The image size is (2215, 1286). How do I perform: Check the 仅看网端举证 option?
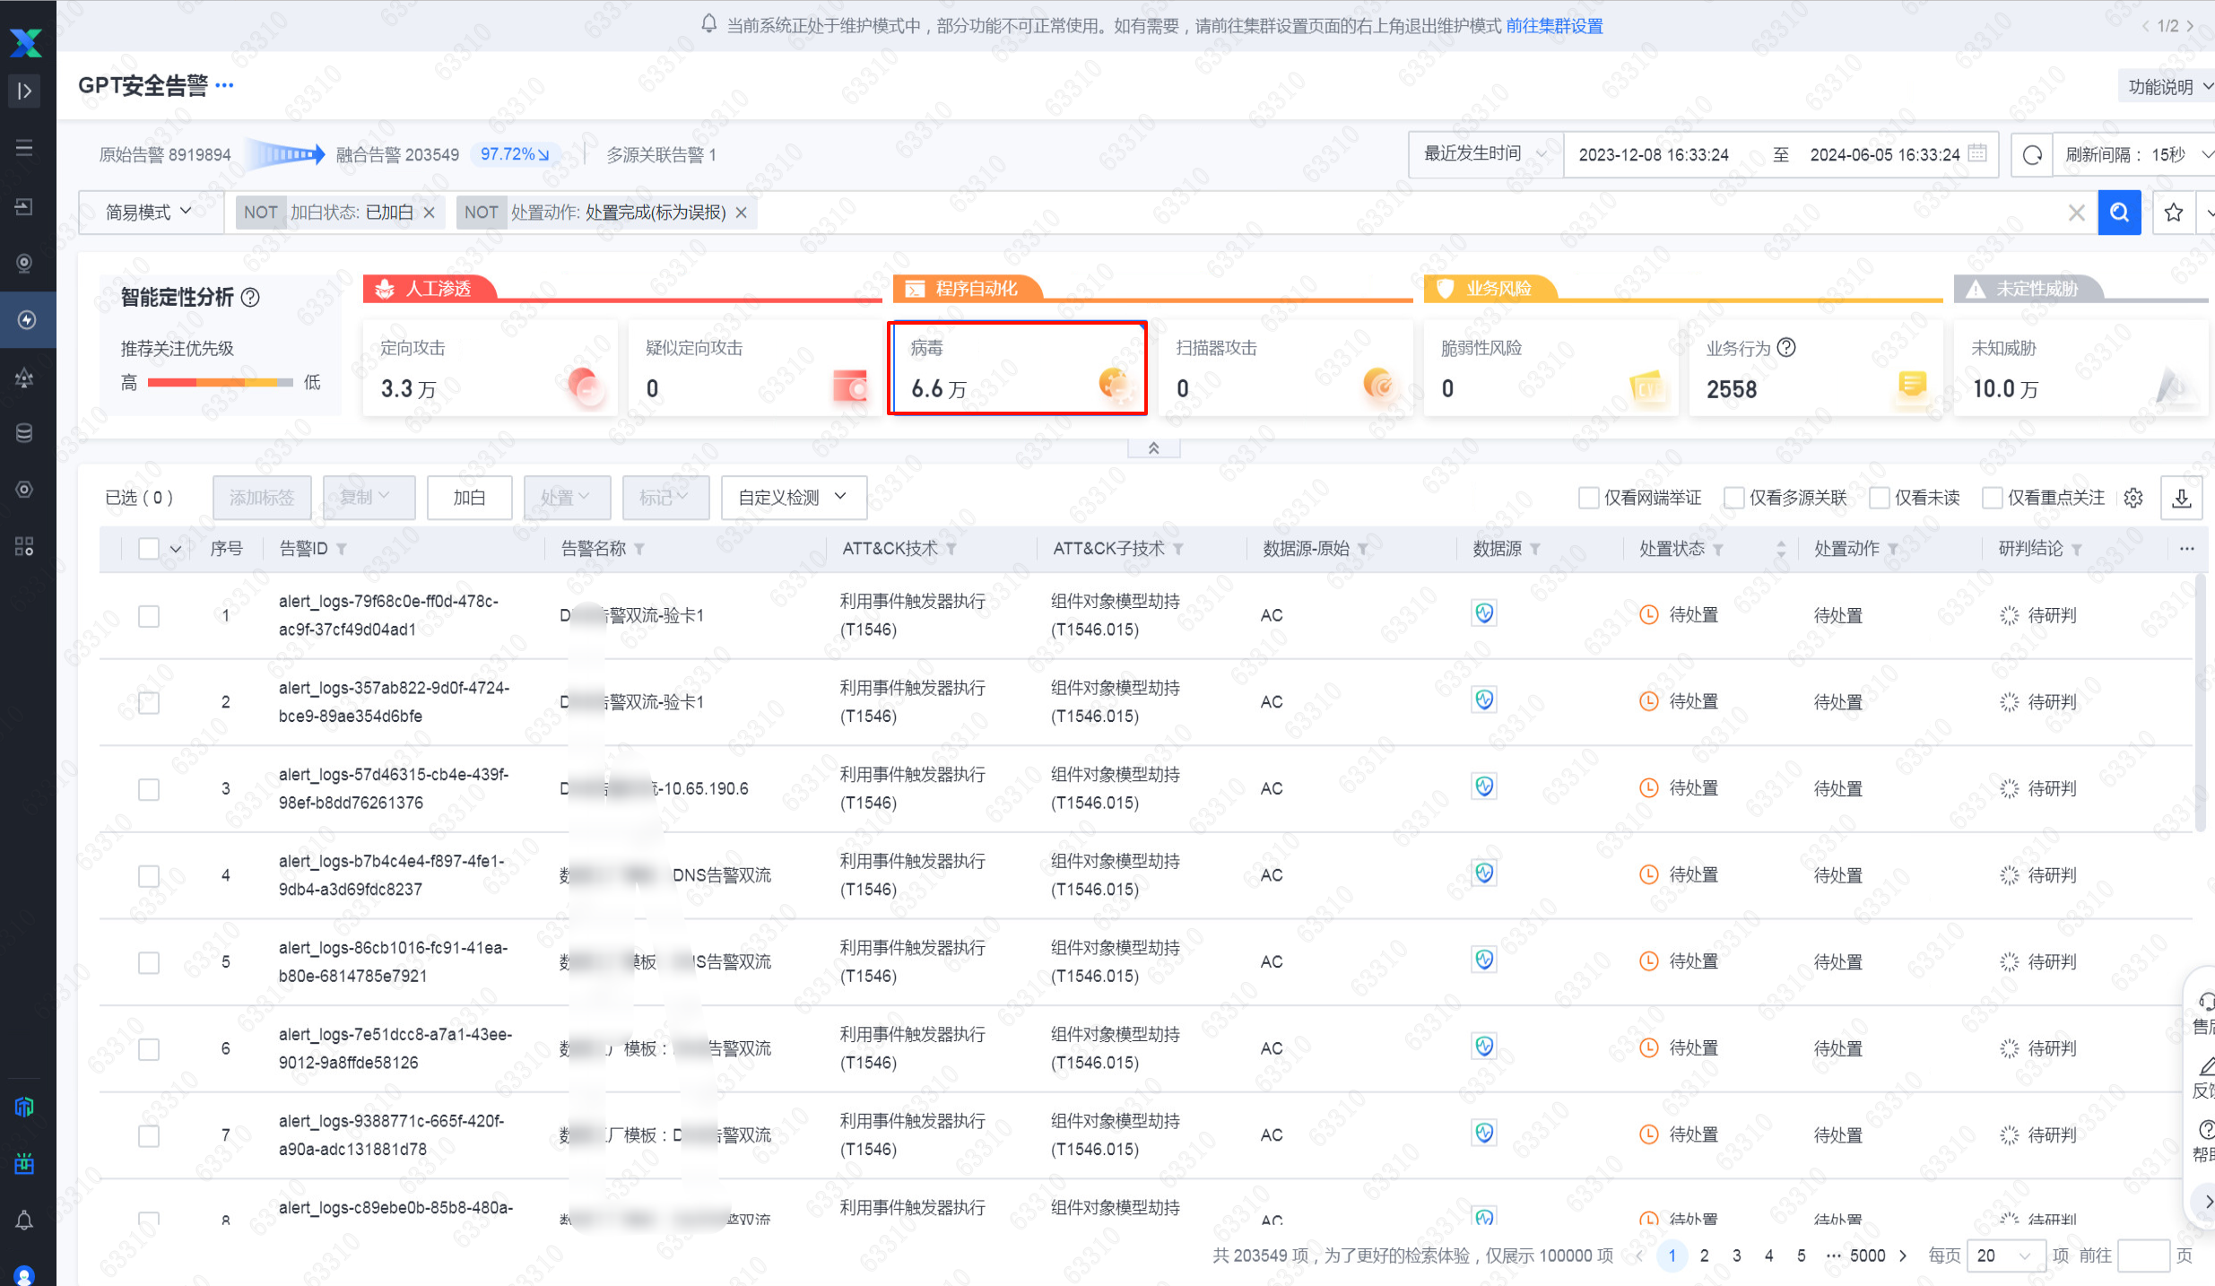click(x=1589, y=498)
